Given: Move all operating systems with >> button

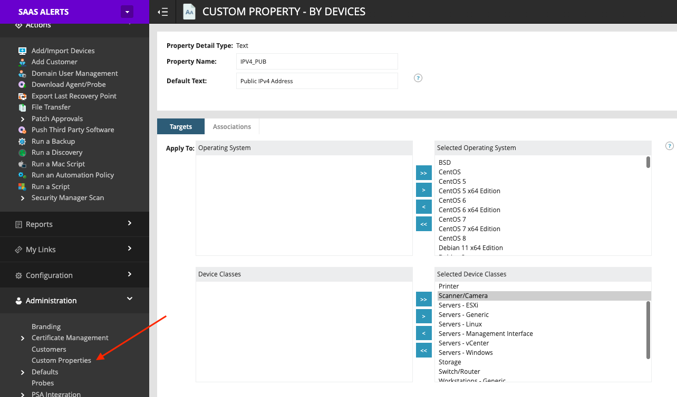Looking at the screenshot, I should point(423,173).
